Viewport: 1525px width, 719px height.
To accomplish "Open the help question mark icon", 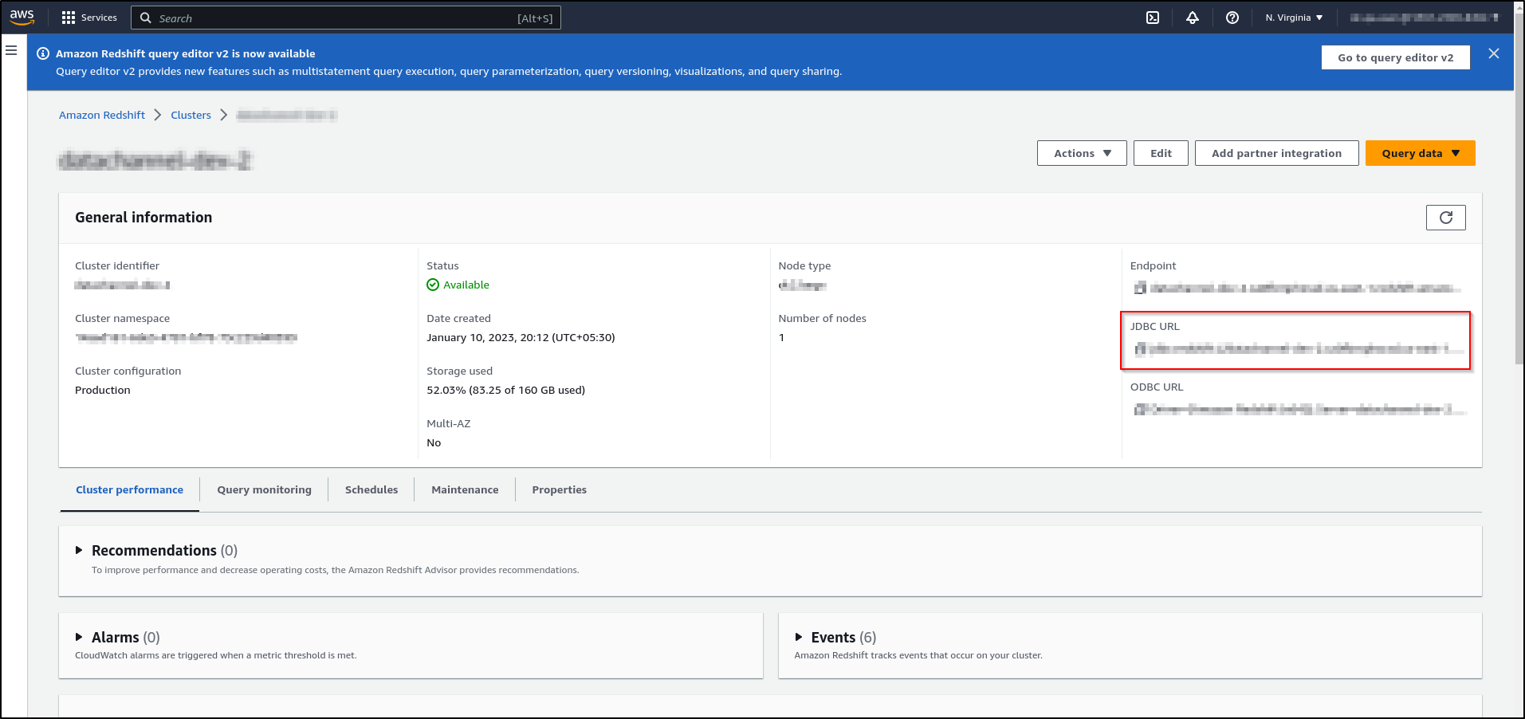I will coord(1232,18).
